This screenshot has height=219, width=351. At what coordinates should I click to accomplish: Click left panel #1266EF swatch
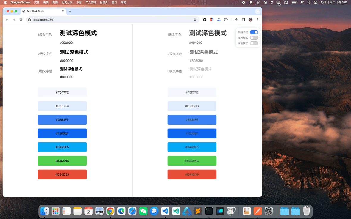click(62, 133)
